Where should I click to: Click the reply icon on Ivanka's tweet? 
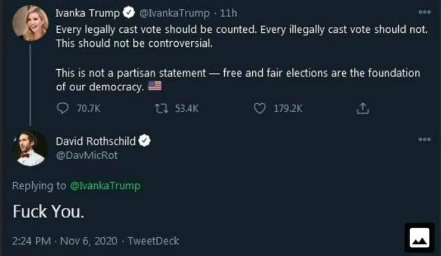pos(62,108)
